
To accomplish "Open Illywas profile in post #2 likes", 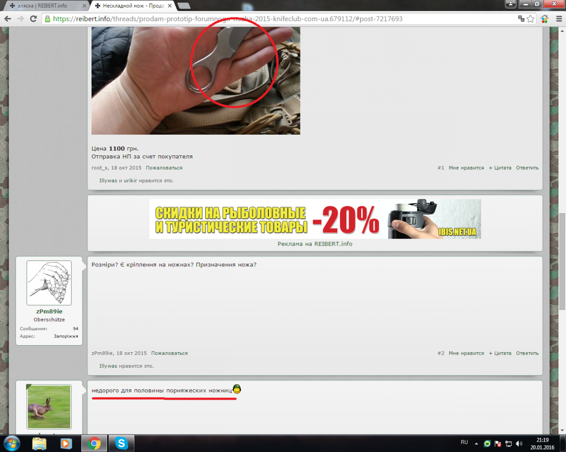I will pyautogui.click(x=108, y=366).
